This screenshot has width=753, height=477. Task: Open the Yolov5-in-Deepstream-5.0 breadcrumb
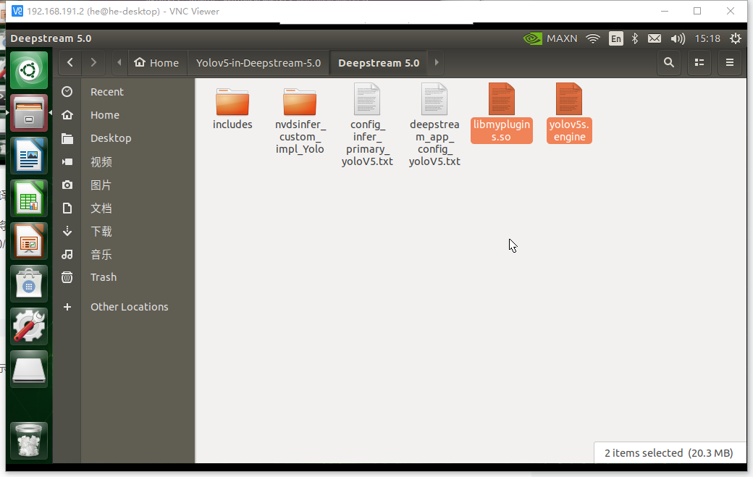pos(258,63)
